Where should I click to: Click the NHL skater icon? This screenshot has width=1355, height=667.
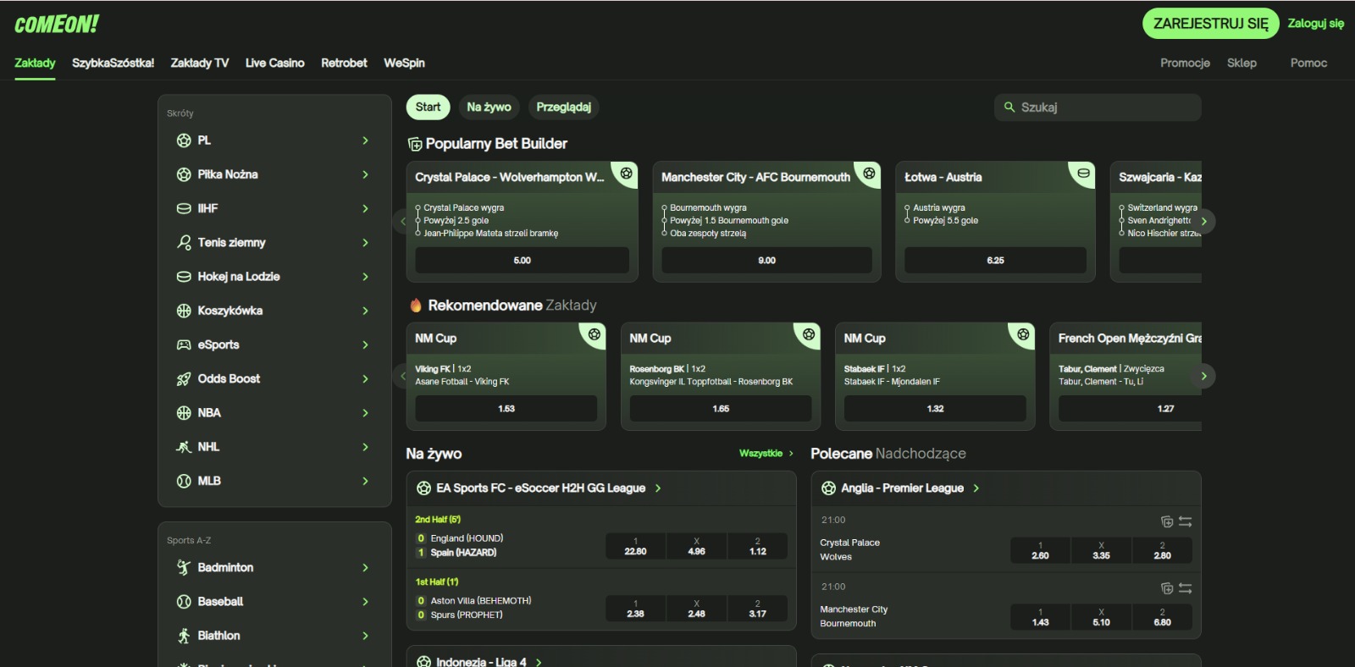click(x=184, y=447)
